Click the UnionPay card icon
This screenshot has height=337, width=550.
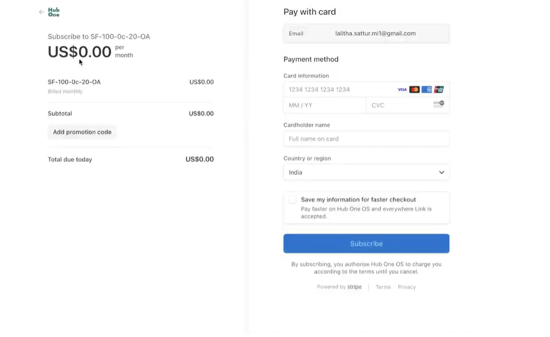[x=439, y=90]
